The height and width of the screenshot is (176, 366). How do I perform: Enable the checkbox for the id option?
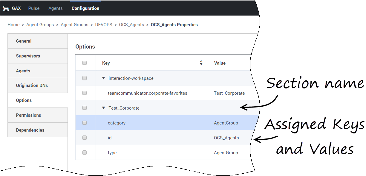85,138
